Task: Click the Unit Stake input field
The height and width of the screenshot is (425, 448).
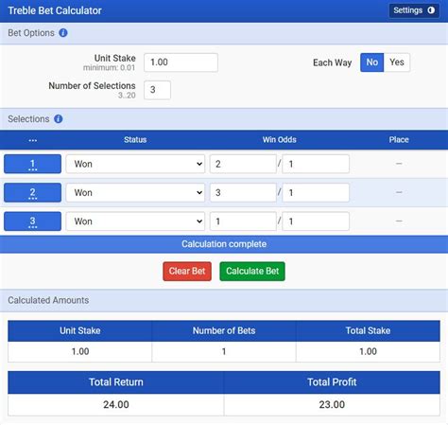Action: coord(181,62)
